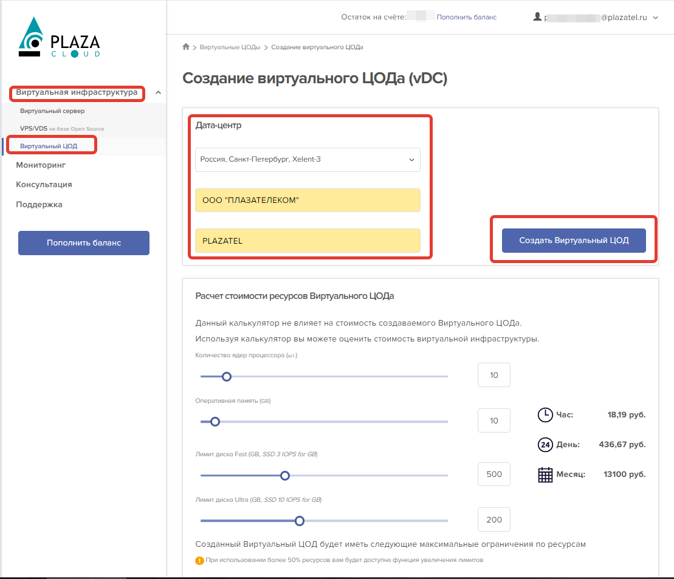Click the user profile icon
Image resolution: width=674 pixels, height=579 pixels.
tap(537, 17)
